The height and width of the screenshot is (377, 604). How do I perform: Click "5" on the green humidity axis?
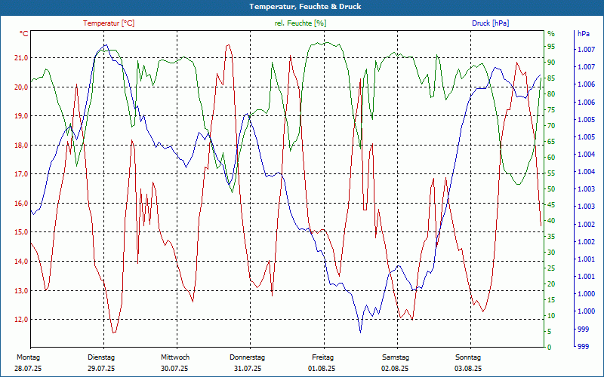(550, 332)
